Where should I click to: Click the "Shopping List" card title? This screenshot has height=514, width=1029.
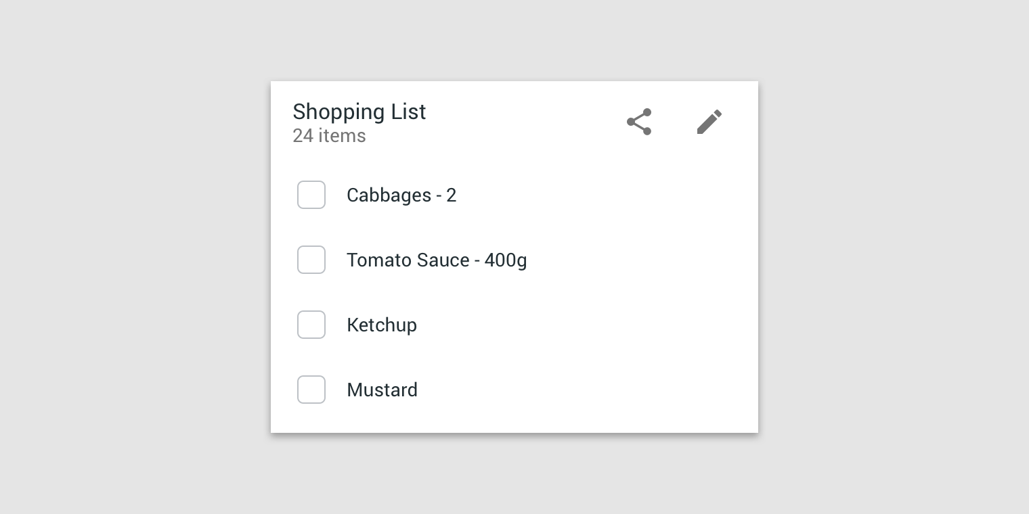(359, 112)
